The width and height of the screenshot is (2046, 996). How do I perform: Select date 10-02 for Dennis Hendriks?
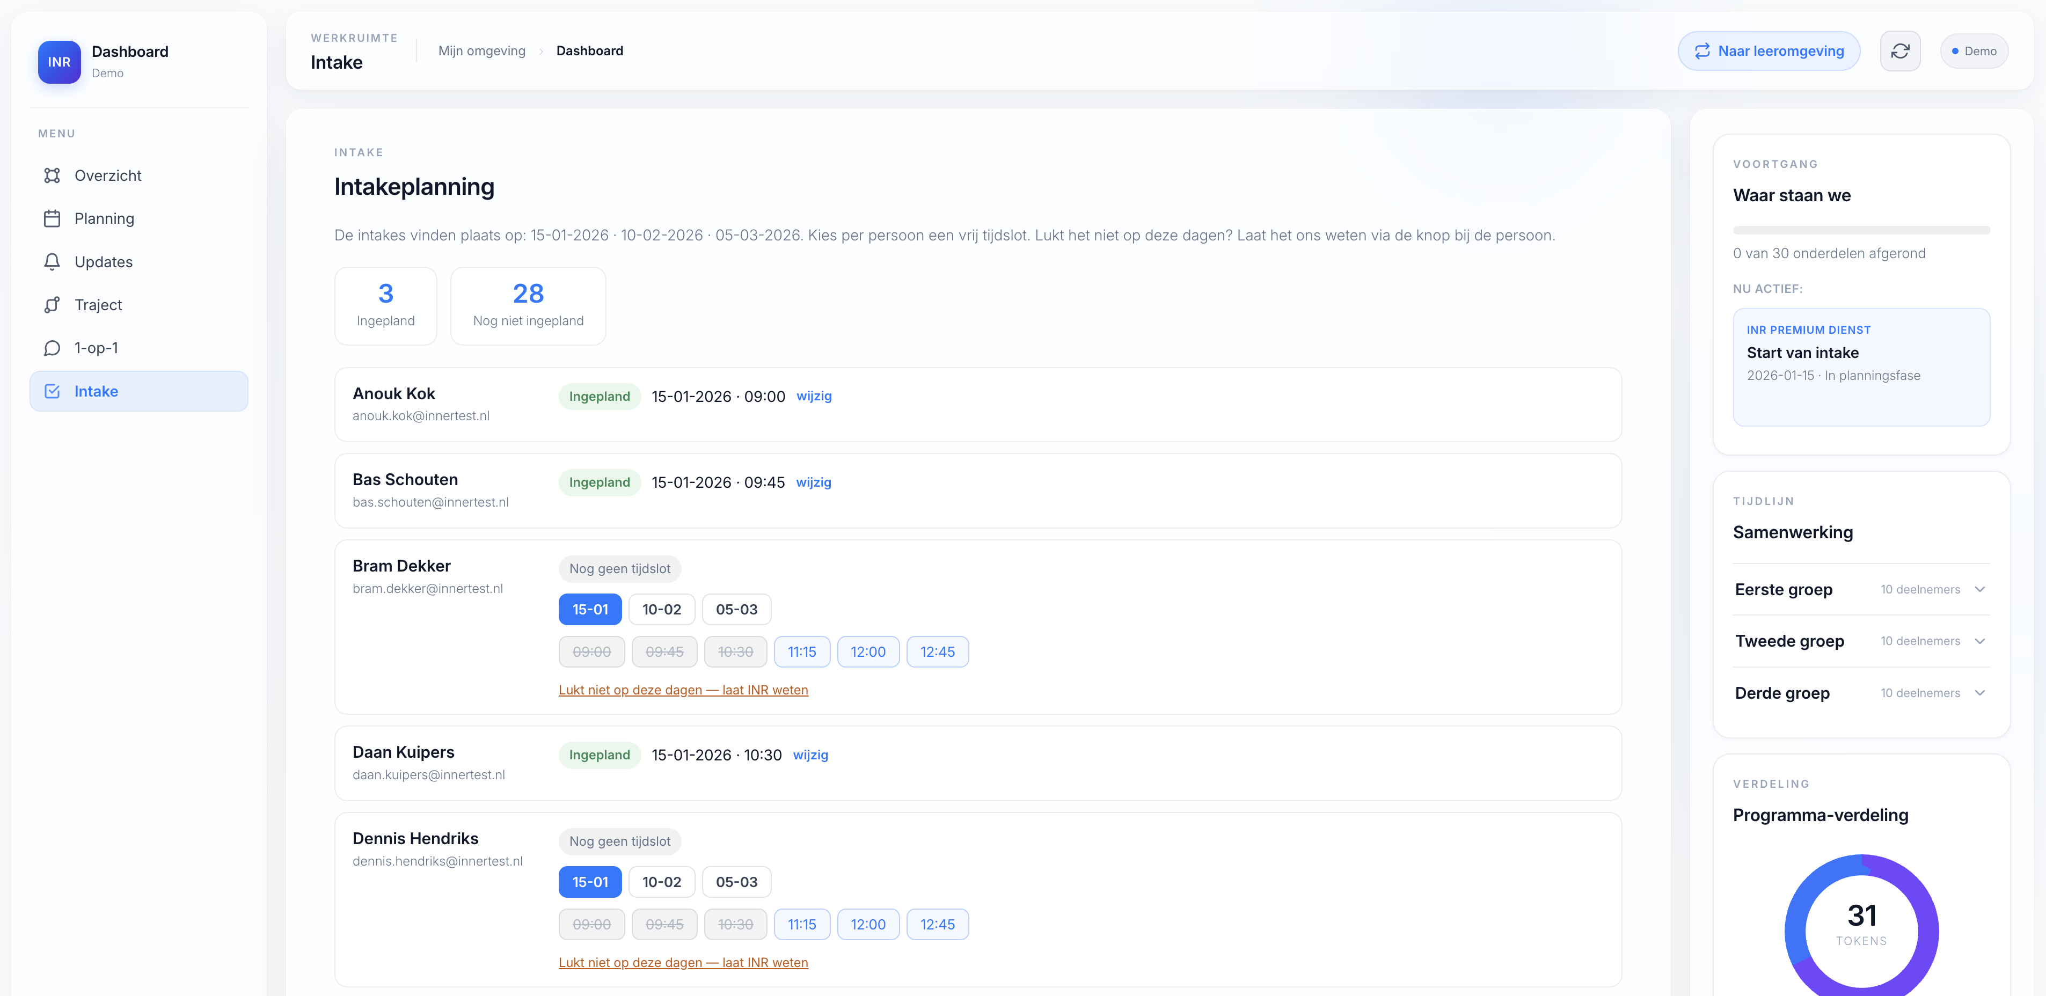[662, 882]
